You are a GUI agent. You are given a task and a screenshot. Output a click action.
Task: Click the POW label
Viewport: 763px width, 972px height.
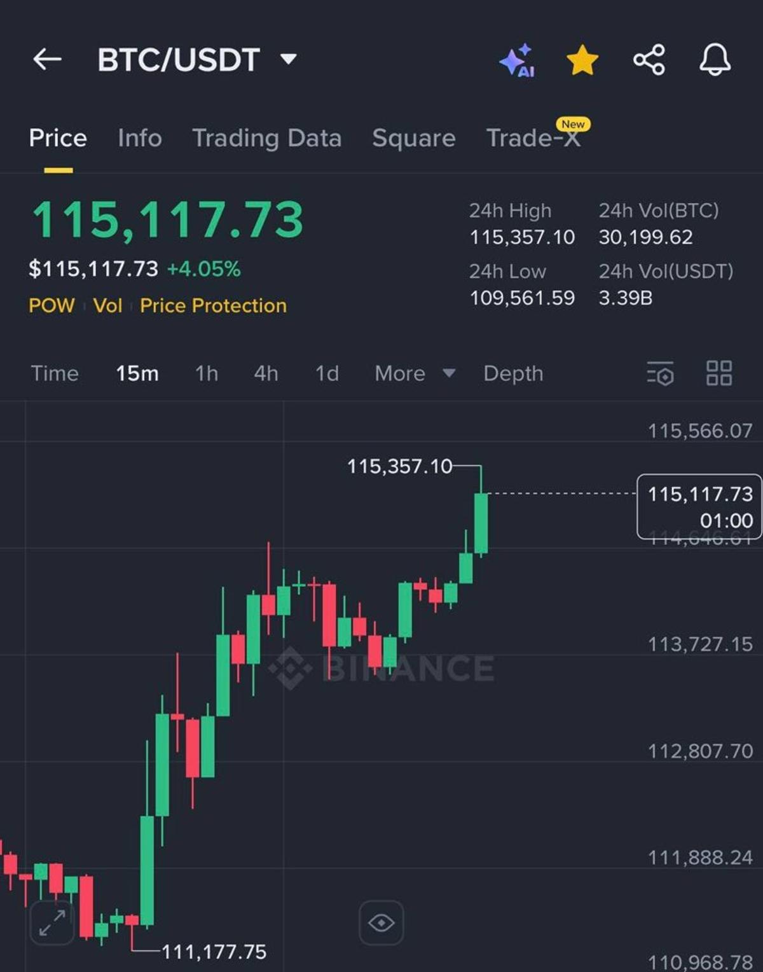pos(52,306)
